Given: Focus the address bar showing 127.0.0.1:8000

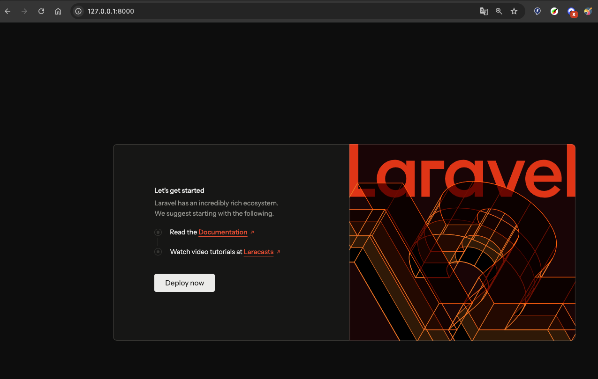Looking at the screenshot, I should (x=281, y=11).
